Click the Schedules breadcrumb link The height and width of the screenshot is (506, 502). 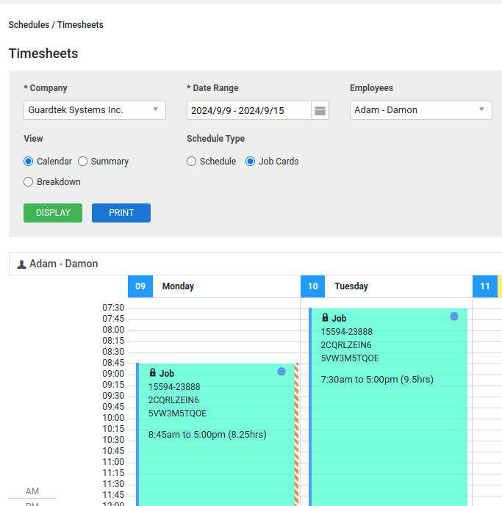(x=29, y=25)
